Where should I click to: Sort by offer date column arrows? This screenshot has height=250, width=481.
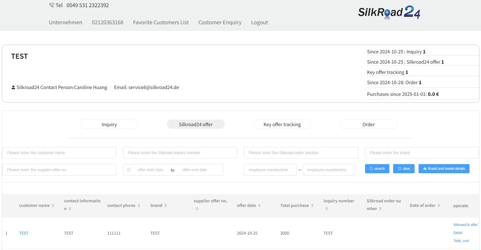coord(259,205)
